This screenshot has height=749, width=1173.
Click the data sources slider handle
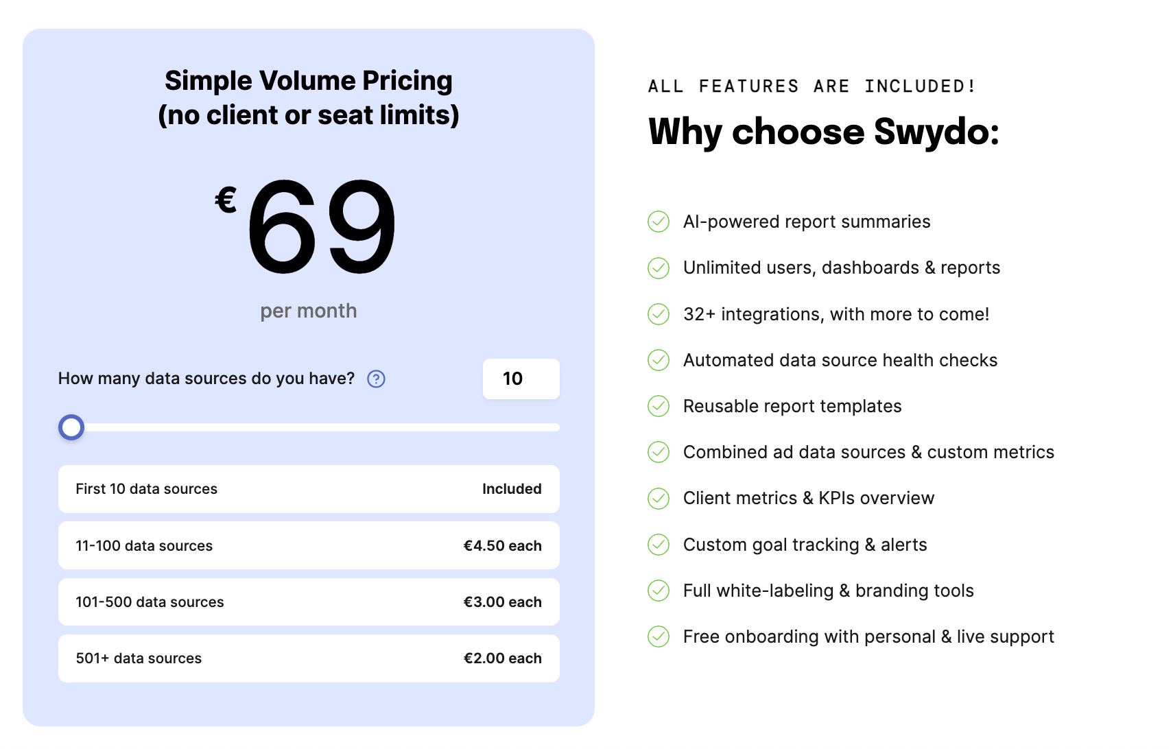click(71, 427)
